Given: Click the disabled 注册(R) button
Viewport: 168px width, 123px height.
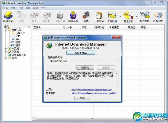Looking at the screenshot, I should [106, 68].
